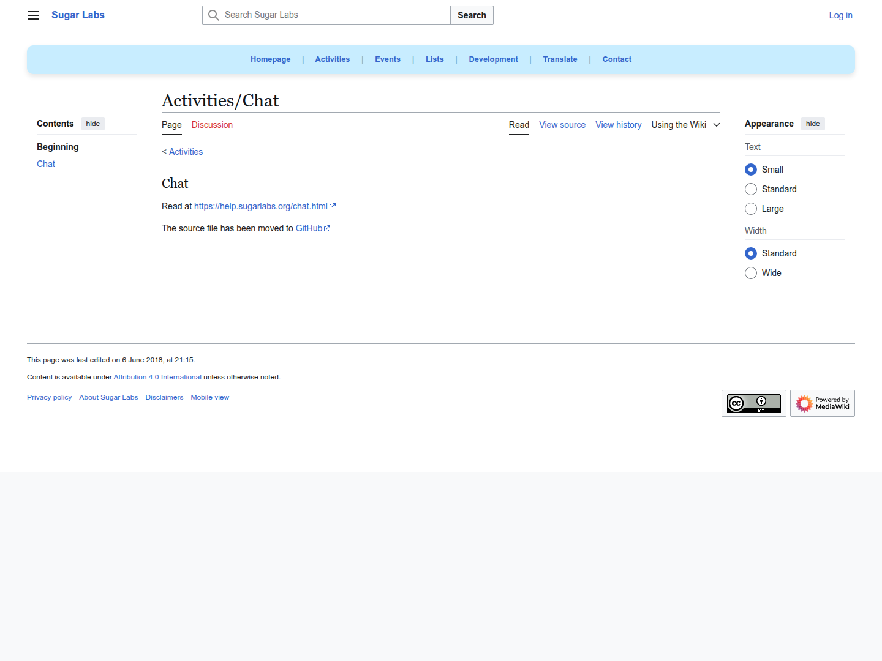The height and width of the screenshot is (661, 882).
Task: Hide the Appearance panel
Action: (x=813, y=124)
